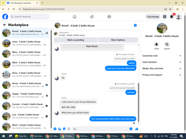Open the new tab plus button
The width and height of the screenshot is (186, 139).
(x=42, y=3)
